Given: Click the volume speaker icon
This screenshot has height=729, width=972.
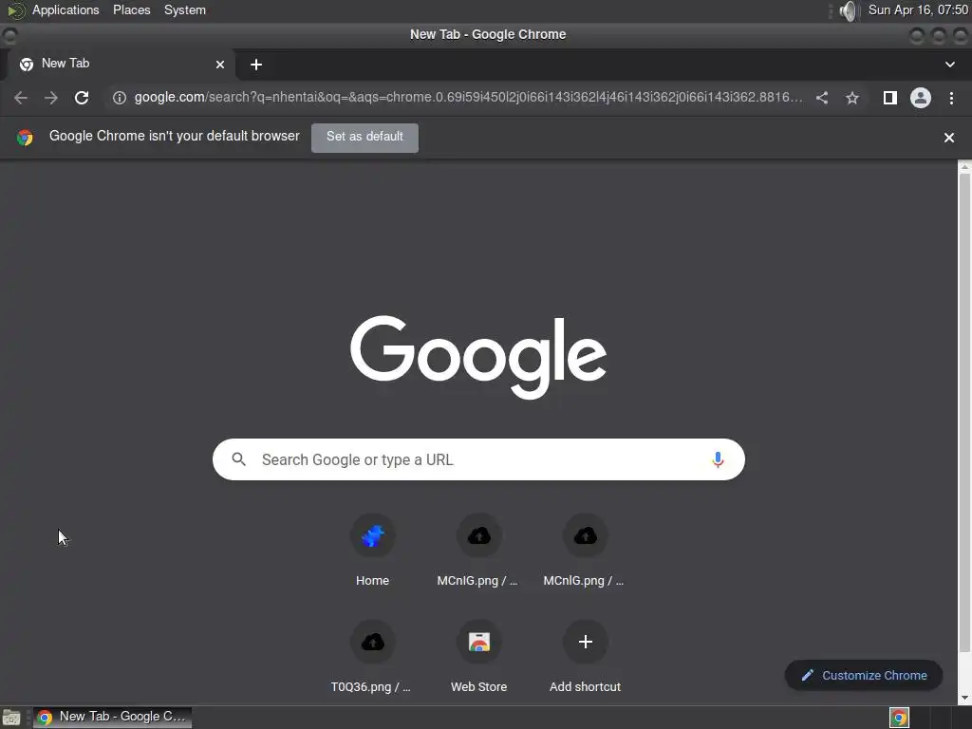Looking at the screenshot, I should [x=848, y=10].
